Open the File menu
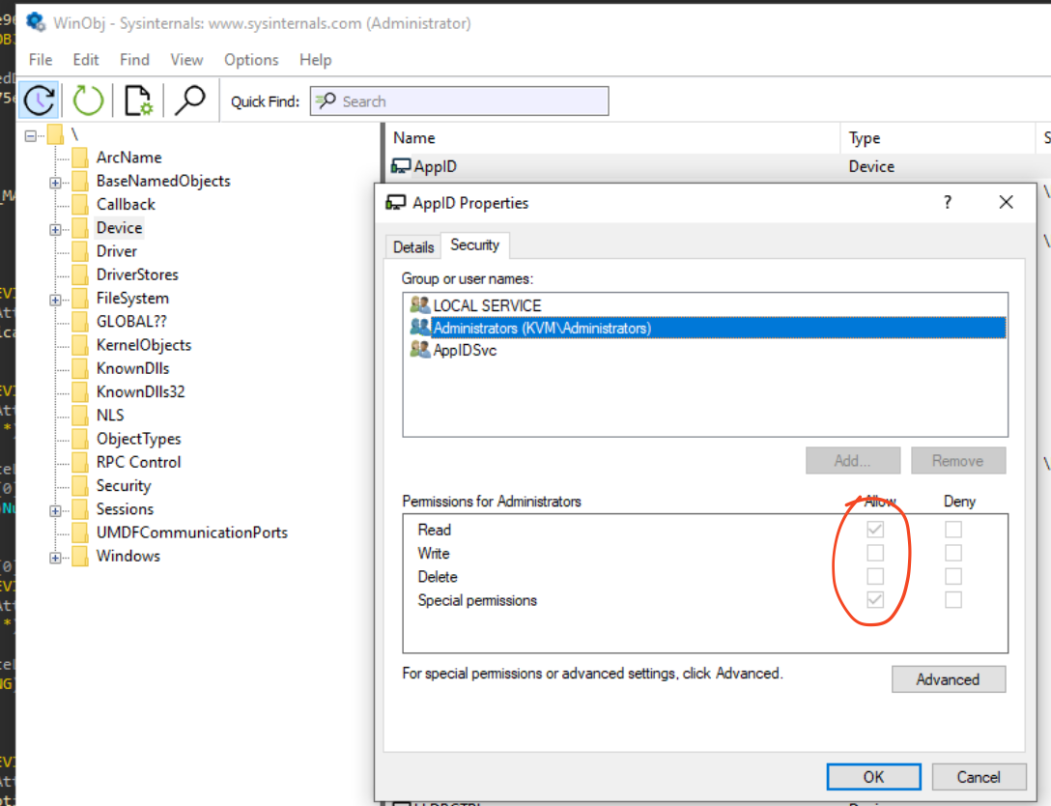 [x=41, y=60]
